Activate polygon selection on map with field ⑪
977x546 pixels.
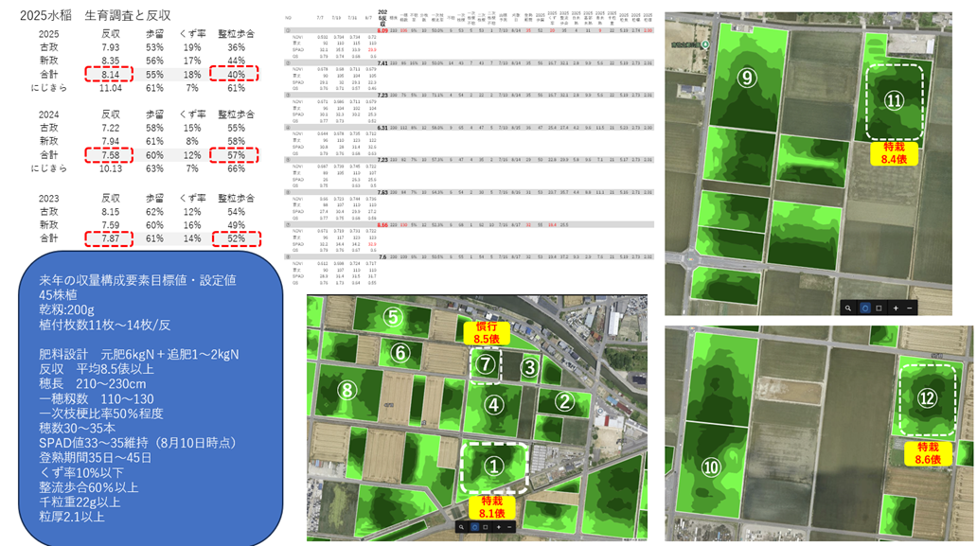tap(865, 308)
